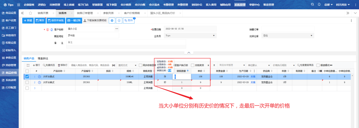Check the row 2 大杯冰美式 checkbox
Viewport: 359px width, 128px height.
click(27, 83)
